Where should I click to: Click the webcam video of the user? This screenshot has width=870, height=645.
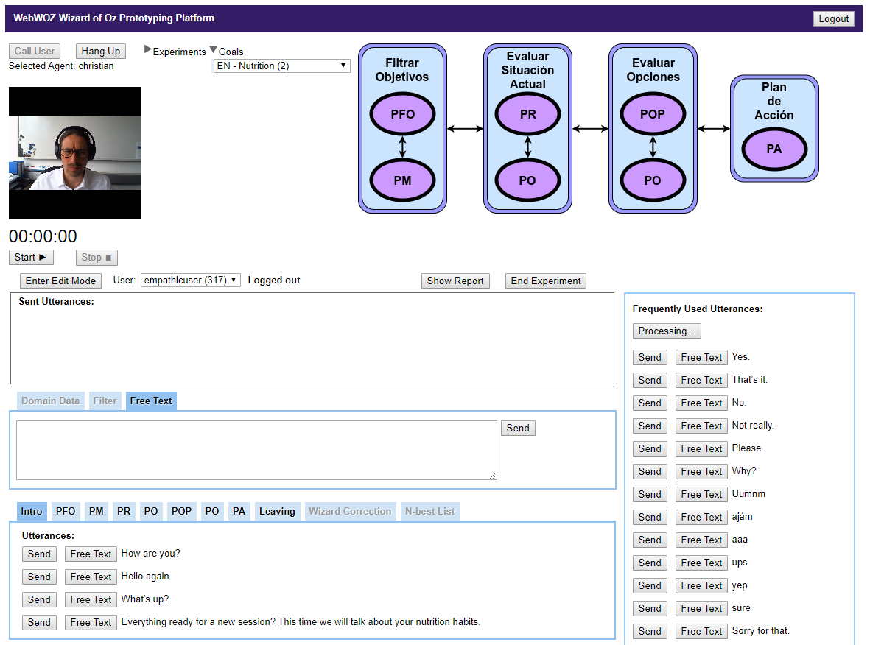75,153
